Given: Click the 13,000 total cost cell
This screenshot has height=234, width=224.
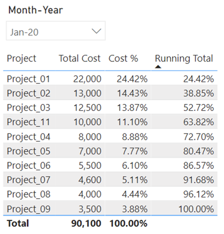Looking at the screenshot, I should pos(88,93).
